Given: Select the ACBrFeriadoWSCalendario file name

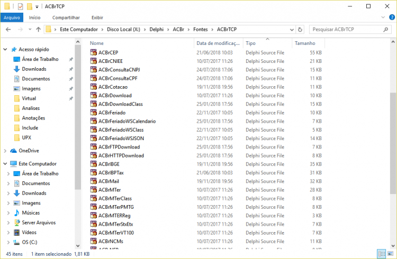Looking at the screenshot, I should pos(127,121).
